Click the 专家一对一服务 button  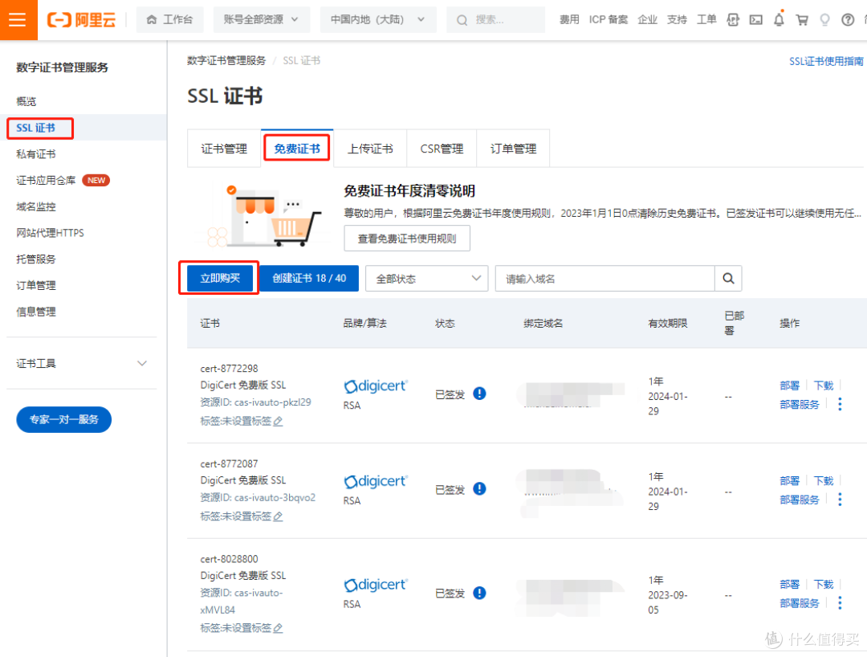click(64, 420)
